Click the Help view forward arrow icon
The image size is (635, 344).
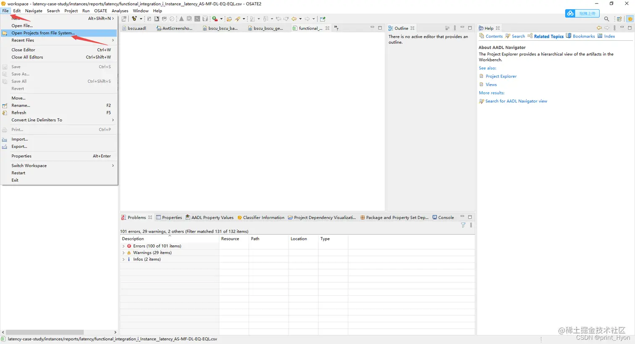607,28
